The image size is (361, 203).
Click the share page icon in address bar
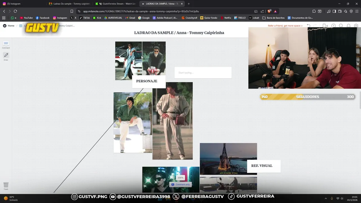(x=262, y=11)
